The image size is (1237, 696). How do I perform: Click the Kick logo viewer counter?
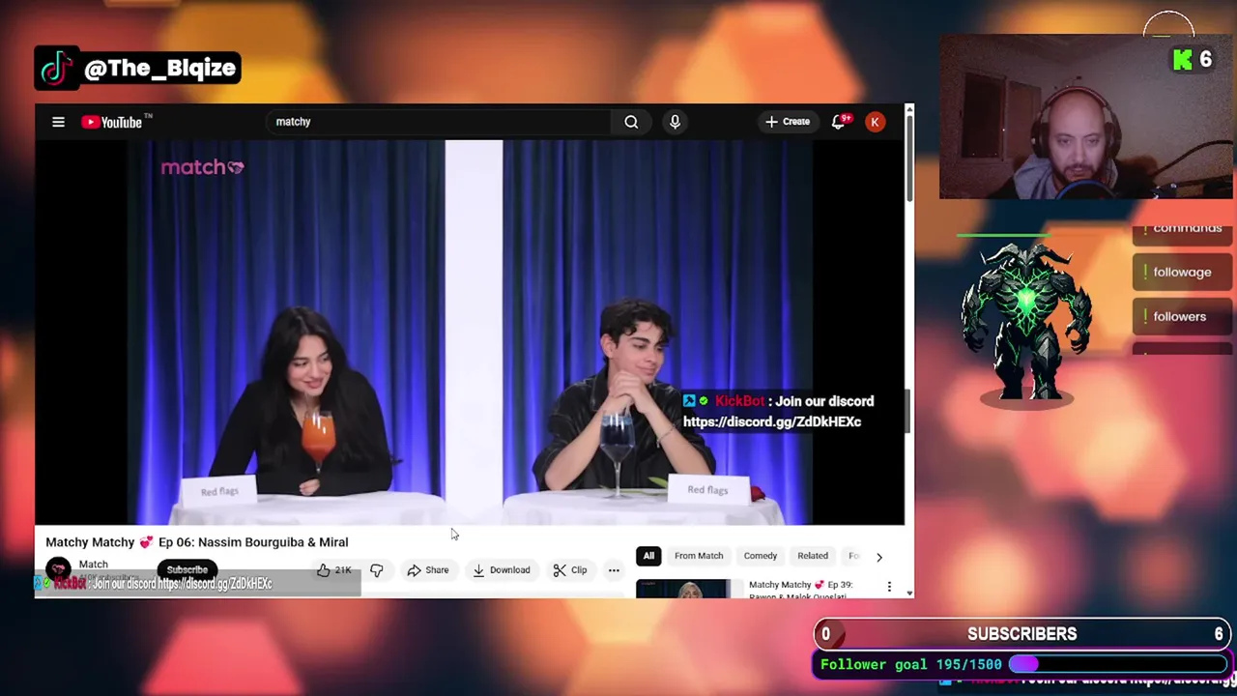(x=1192, y=60)
